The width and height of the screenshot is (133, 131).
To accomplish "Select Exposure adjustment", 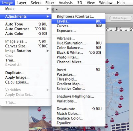I will click(78, 31).
